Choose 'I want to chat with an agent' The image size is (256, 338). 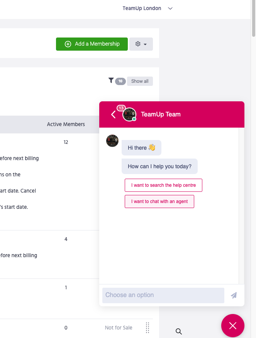pos(159,201)
